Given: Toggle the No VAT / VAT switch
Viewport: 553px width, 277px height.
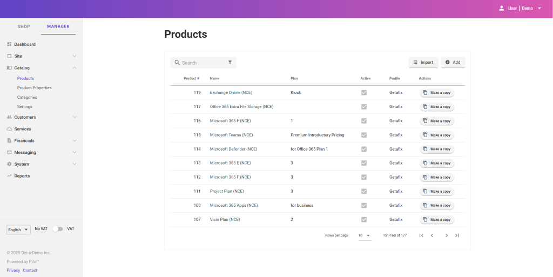Looking at the screenshot, I should [x=57, y=229].
